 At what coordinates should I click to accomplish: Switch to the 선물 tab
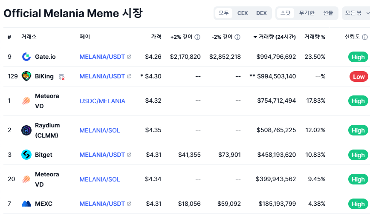click(328, 13)
